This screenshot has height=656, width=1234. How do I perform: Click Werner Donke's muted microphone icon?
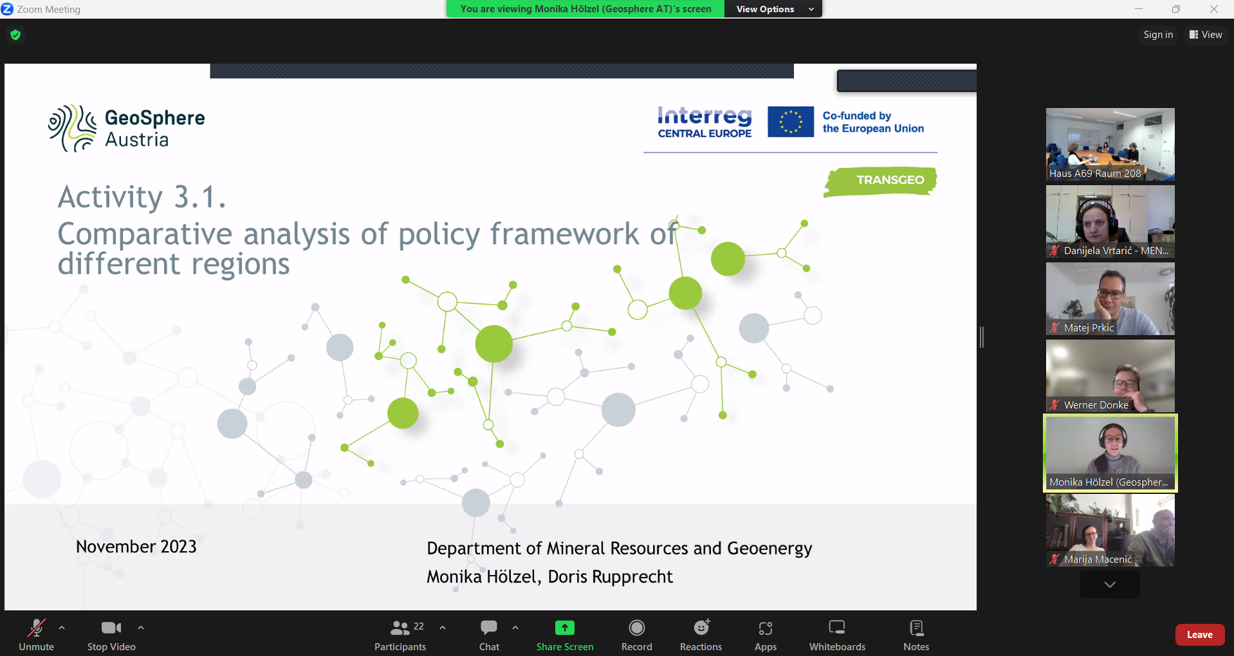[1054, 405]
